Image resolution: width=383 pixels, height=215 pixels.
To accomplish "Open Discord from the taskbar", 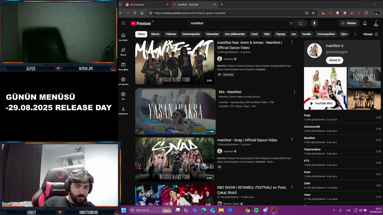I will [265, 210].
